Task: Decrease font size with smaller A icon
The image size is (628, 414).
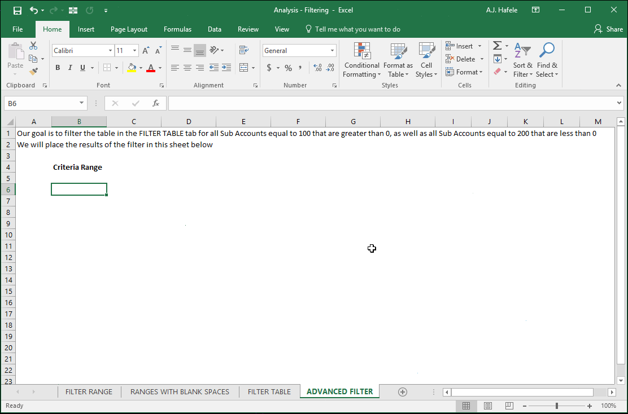Action: point(158,50)
